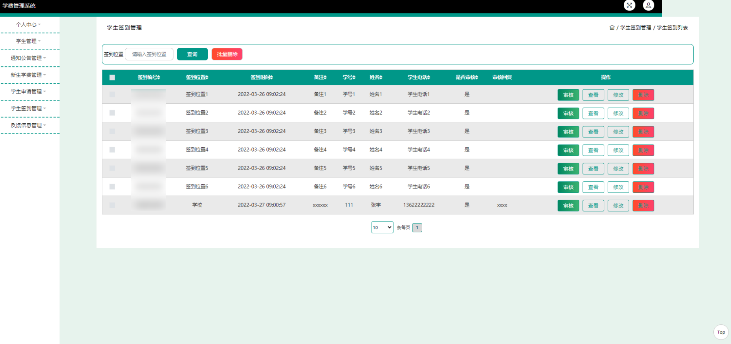Click the xxxx 审核回复 cell in 学校 row

coord(502,205)
